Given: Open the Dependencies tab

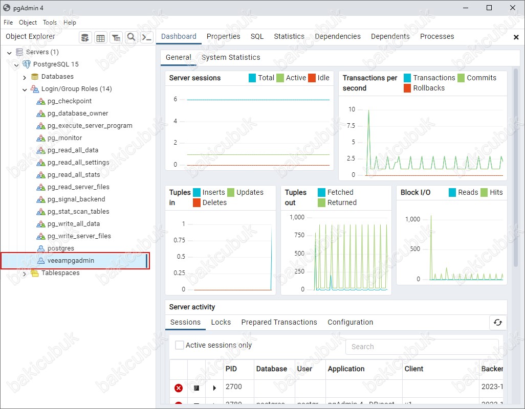Looking at the screenshot, I should pos(338,36).
